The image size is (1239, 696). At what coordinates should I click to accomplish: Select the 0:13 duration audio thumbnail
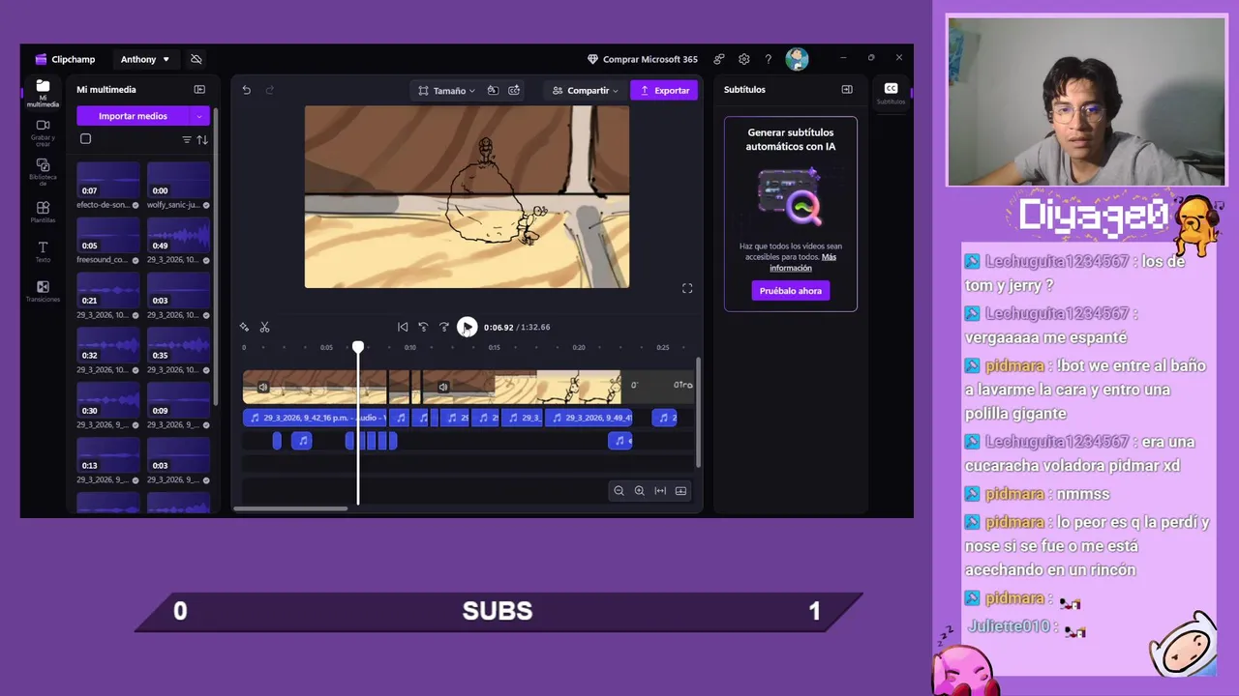pyautogui.click(x=108, y=454)
